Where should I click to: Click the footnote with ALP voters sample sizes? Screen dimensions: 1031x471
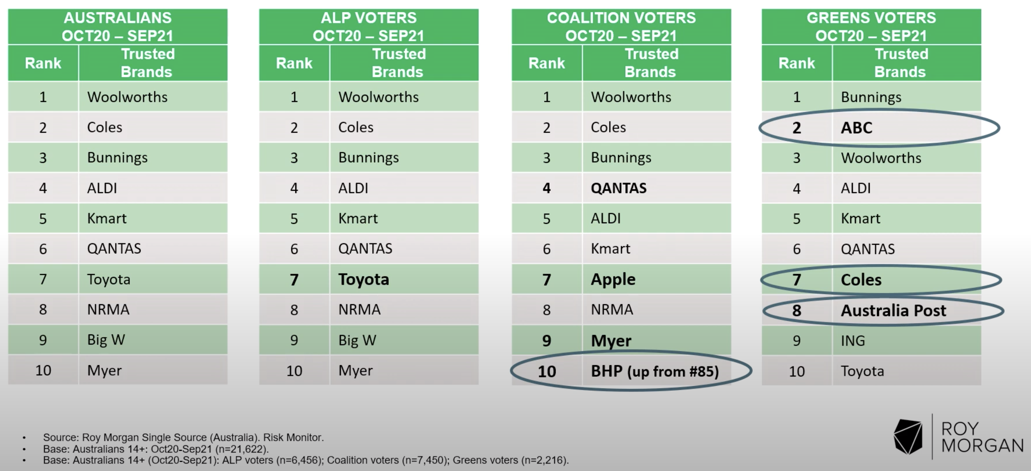pyautogui.click(x=306, y=460)
